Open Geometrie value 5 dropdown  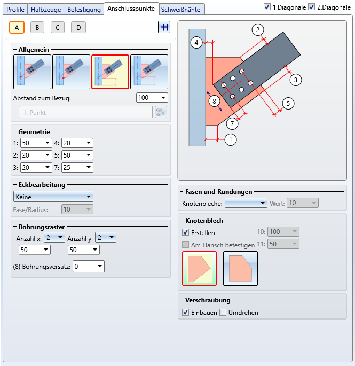tap(77, 155)
